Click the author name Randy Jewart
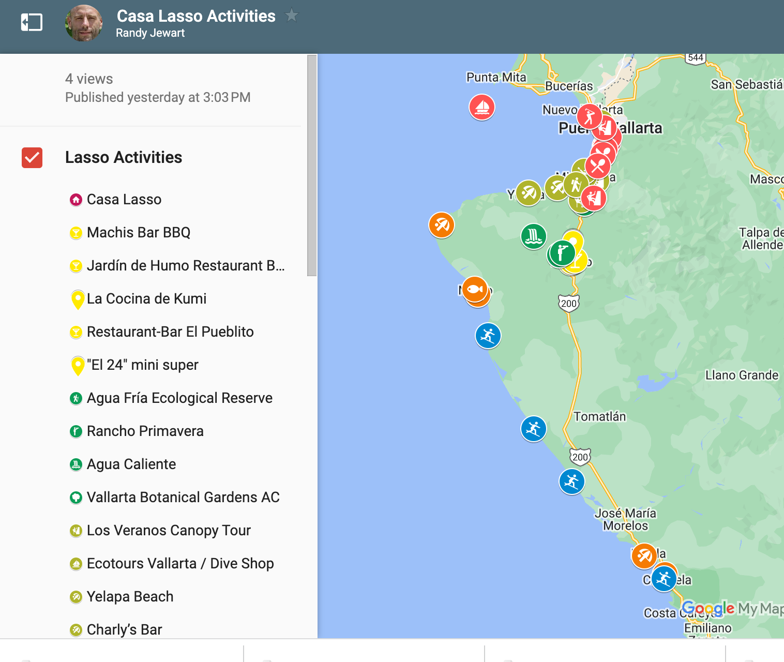The width and height of the screenshot is (784, 662). 150,33
